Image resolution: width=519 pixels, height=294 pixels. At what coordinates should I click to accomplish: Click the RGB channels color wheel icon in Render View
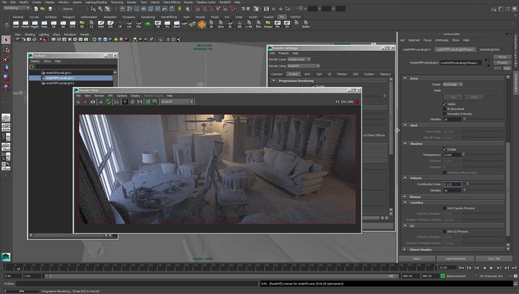point(125,102)
